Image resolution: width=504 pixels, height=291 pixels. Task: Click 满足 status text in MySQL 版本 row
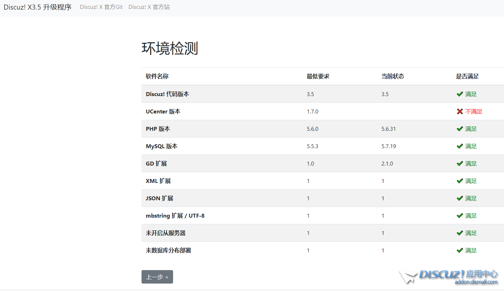coord(471,146)
